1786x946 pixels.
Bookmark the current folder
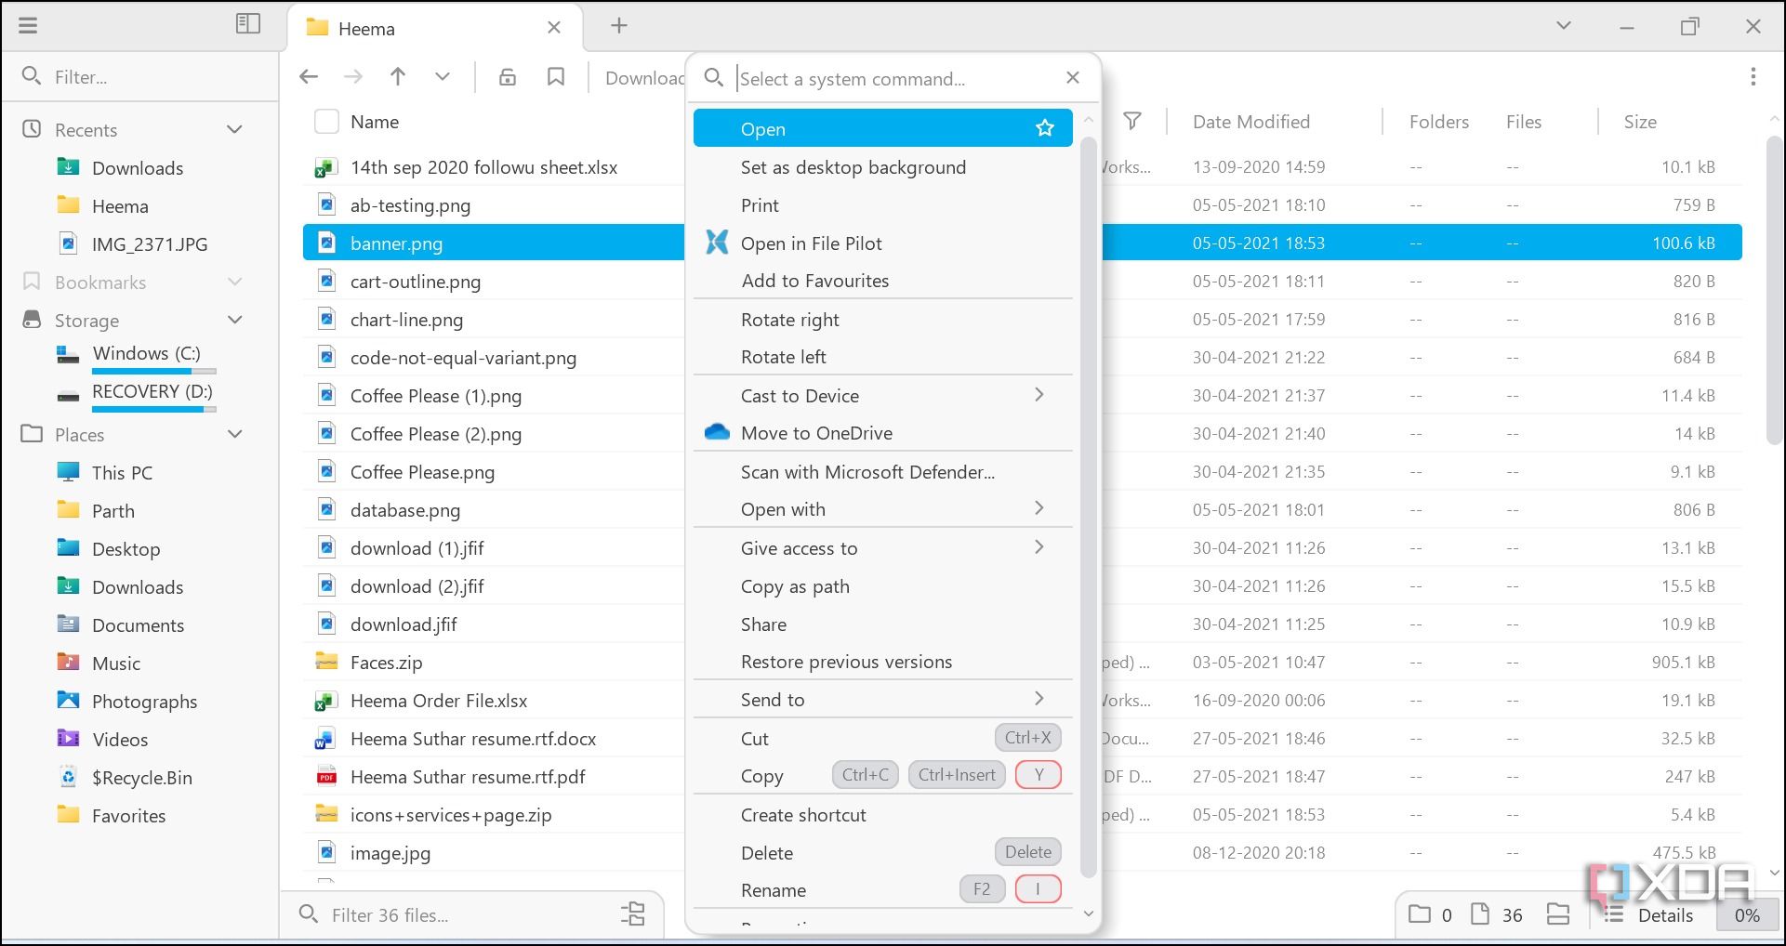556,77
